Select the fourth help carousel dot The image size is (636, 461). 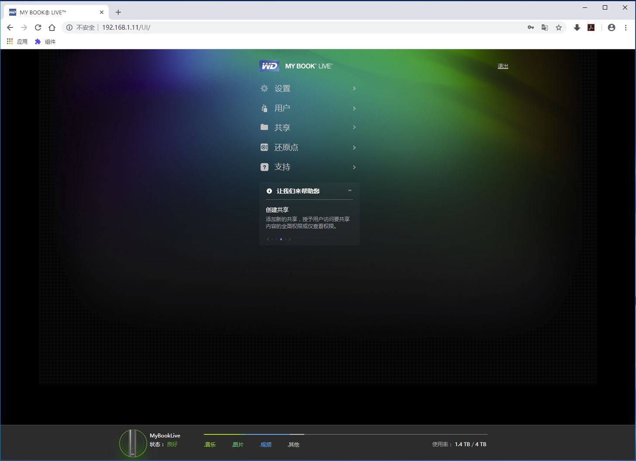pyautogui.click(x=285, y=239)
